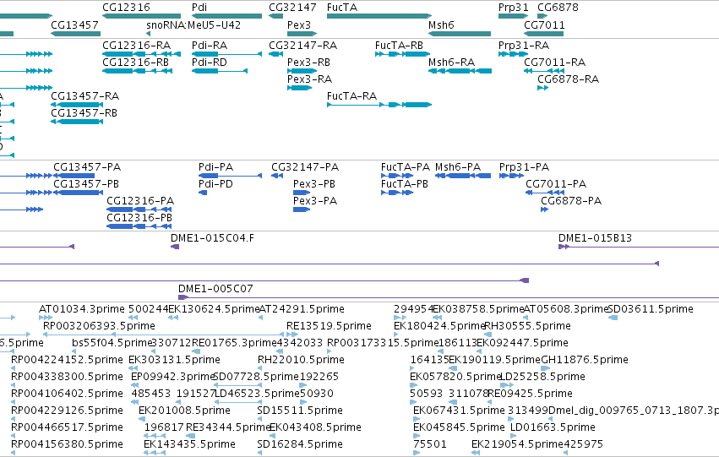Screen dimensions: 719x457
Task: Click the CG7011-PA protein label
Action: [x=556, y=184]
